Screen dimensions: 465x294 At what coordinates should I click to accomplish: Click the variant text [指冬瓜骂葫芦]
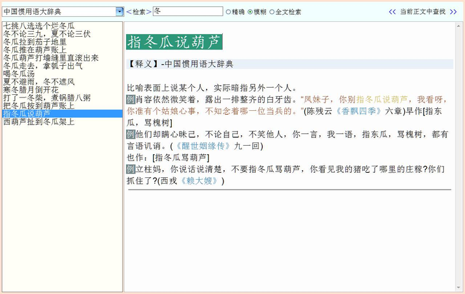coord(181,157)
